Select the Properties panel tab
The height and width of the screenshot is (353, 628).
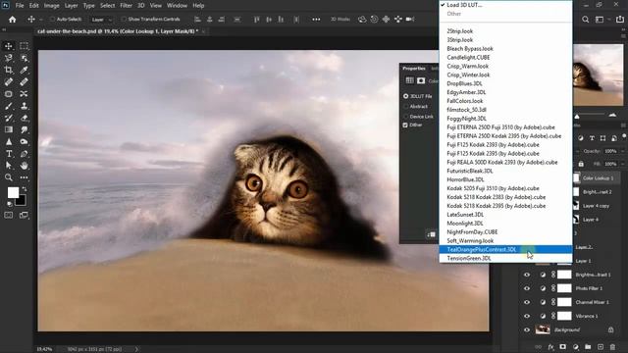(x=414, y=69)
